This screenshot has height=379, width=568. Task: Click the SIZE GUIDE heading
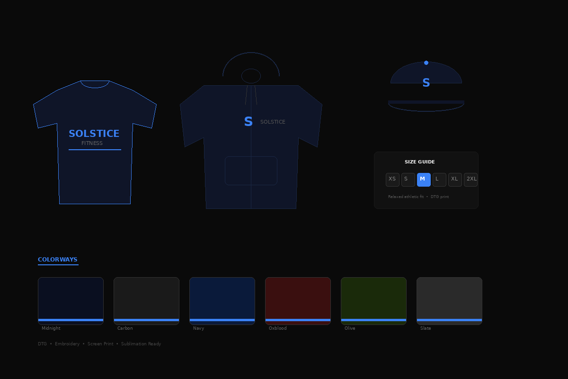(420, 162)
